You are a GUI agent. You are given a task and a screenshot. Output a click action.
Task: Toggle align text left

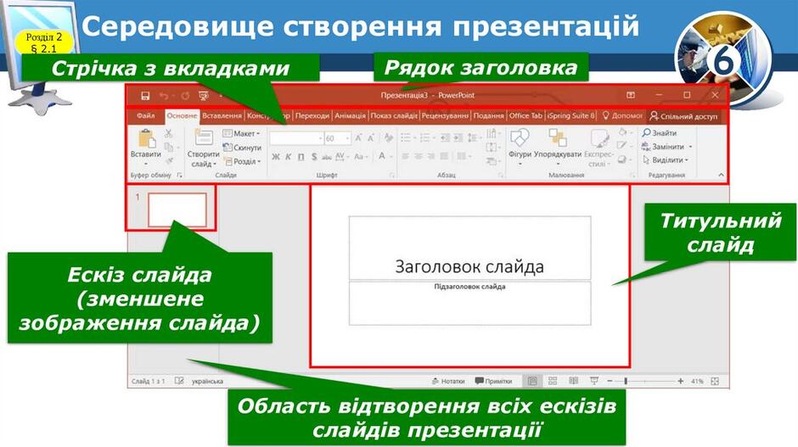tap(405, 156)
